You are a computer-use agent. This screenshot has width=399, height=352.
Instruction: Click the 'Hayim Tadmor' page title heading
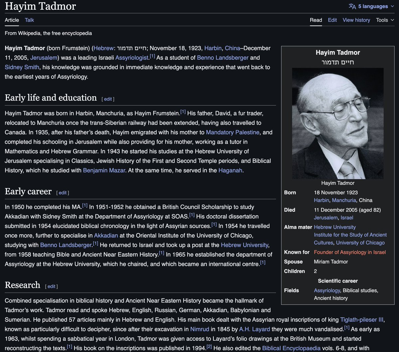[x=40, y=6]
